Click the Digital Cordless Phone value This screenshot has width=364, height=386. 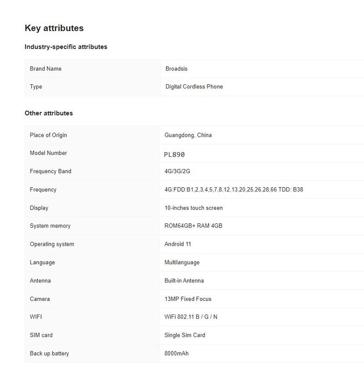tap(194, 87)
